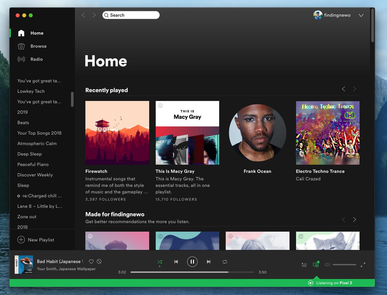Screen dimensions: 387x295
Task: Open Electro Techno Trance album cover
Action: click(x=328, y=133)
